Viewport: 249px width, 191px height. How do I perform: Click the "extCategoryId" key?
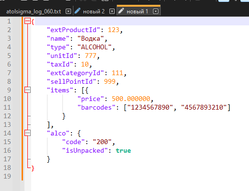pyautogui.click(x=75, y=73)
